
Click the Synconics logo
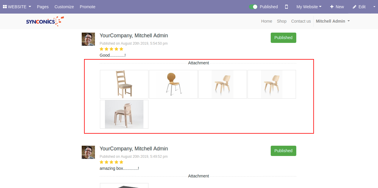(45, 21)
